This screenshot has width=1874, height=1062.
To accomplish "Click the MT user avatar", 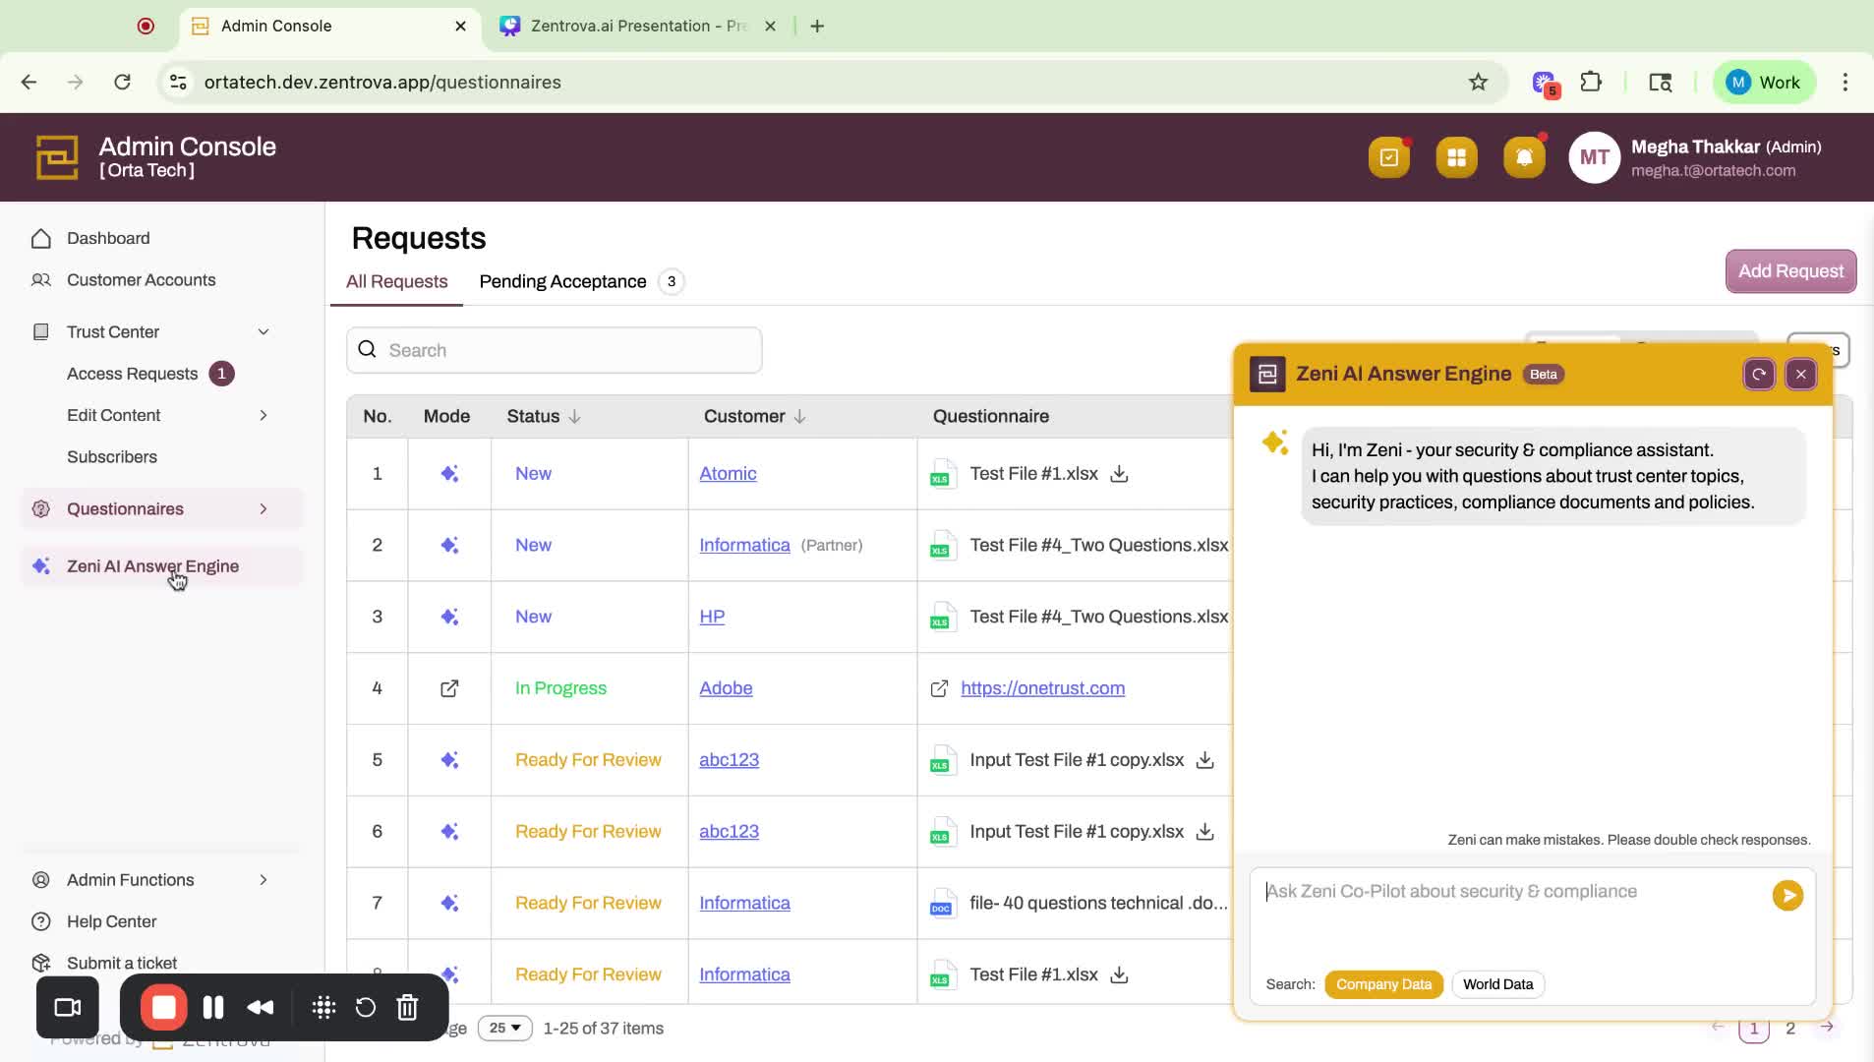I will point(1594,157).
